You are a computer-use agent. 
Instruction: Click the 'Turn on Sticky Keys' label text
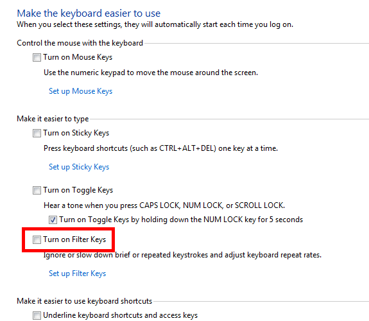click(76, 133)
